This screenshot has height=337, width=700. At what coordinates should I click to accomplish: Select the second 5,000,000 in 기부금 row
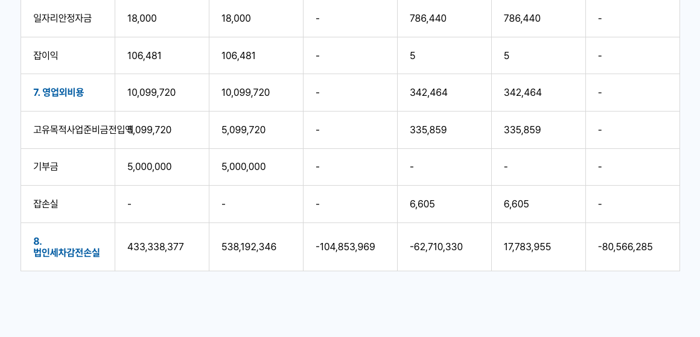tap(243, 167)
